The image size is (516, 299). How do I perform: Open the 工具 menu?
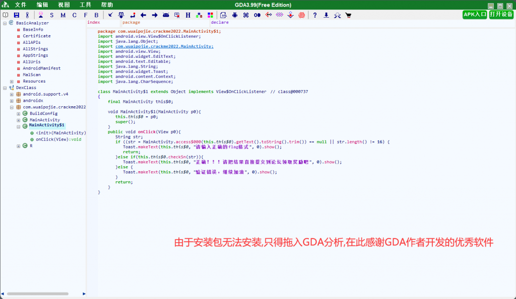(85, 5)
